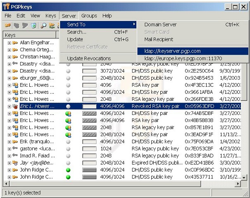This screenshot has height=198, width=250.
Task: Open the Help menu
Action: 107,16
